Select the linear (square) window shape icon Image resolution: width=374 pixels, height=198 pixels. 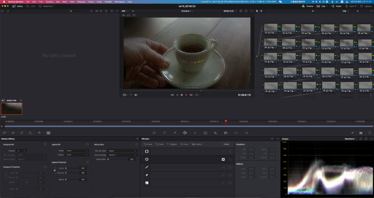pos(147,151)
